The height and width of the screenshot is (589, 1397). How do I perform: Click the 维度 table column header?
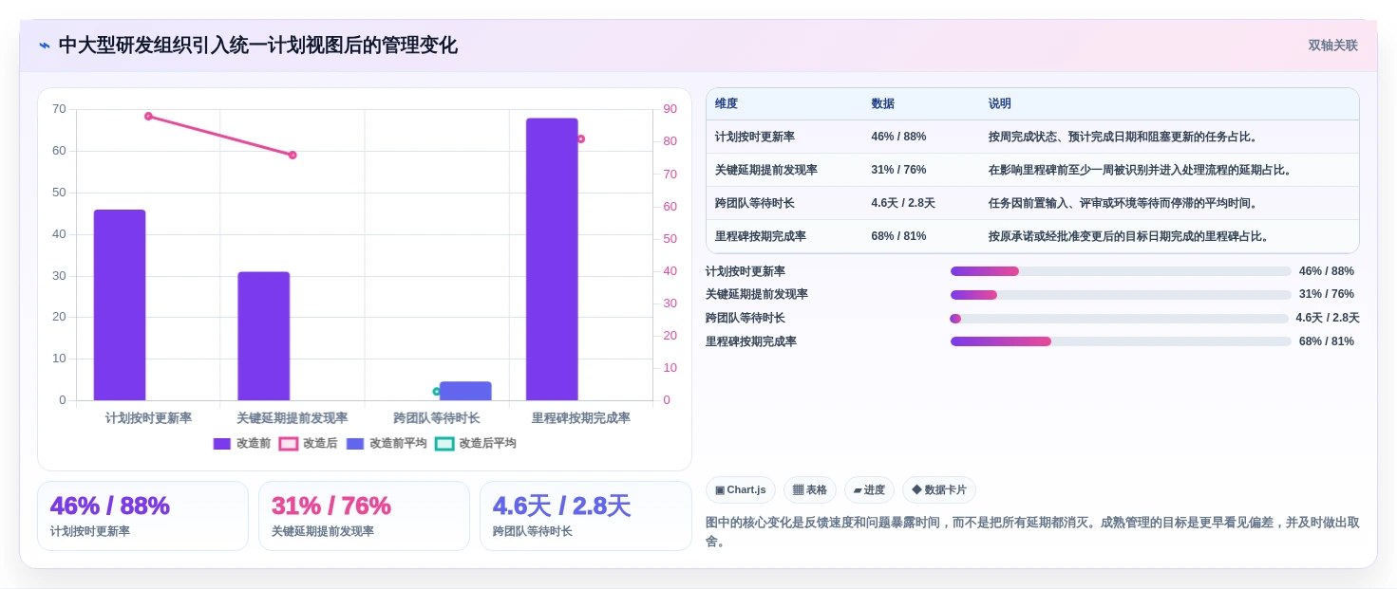tap(727, 104)
